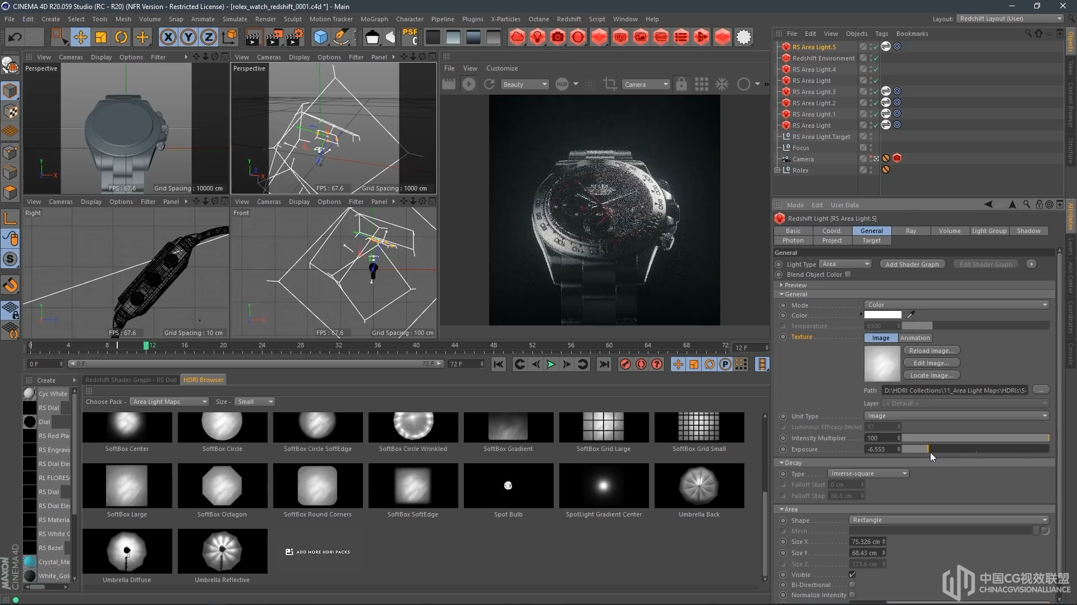Click the Edit Image button
Screen dimensions: 1077x605
point(931,363)
